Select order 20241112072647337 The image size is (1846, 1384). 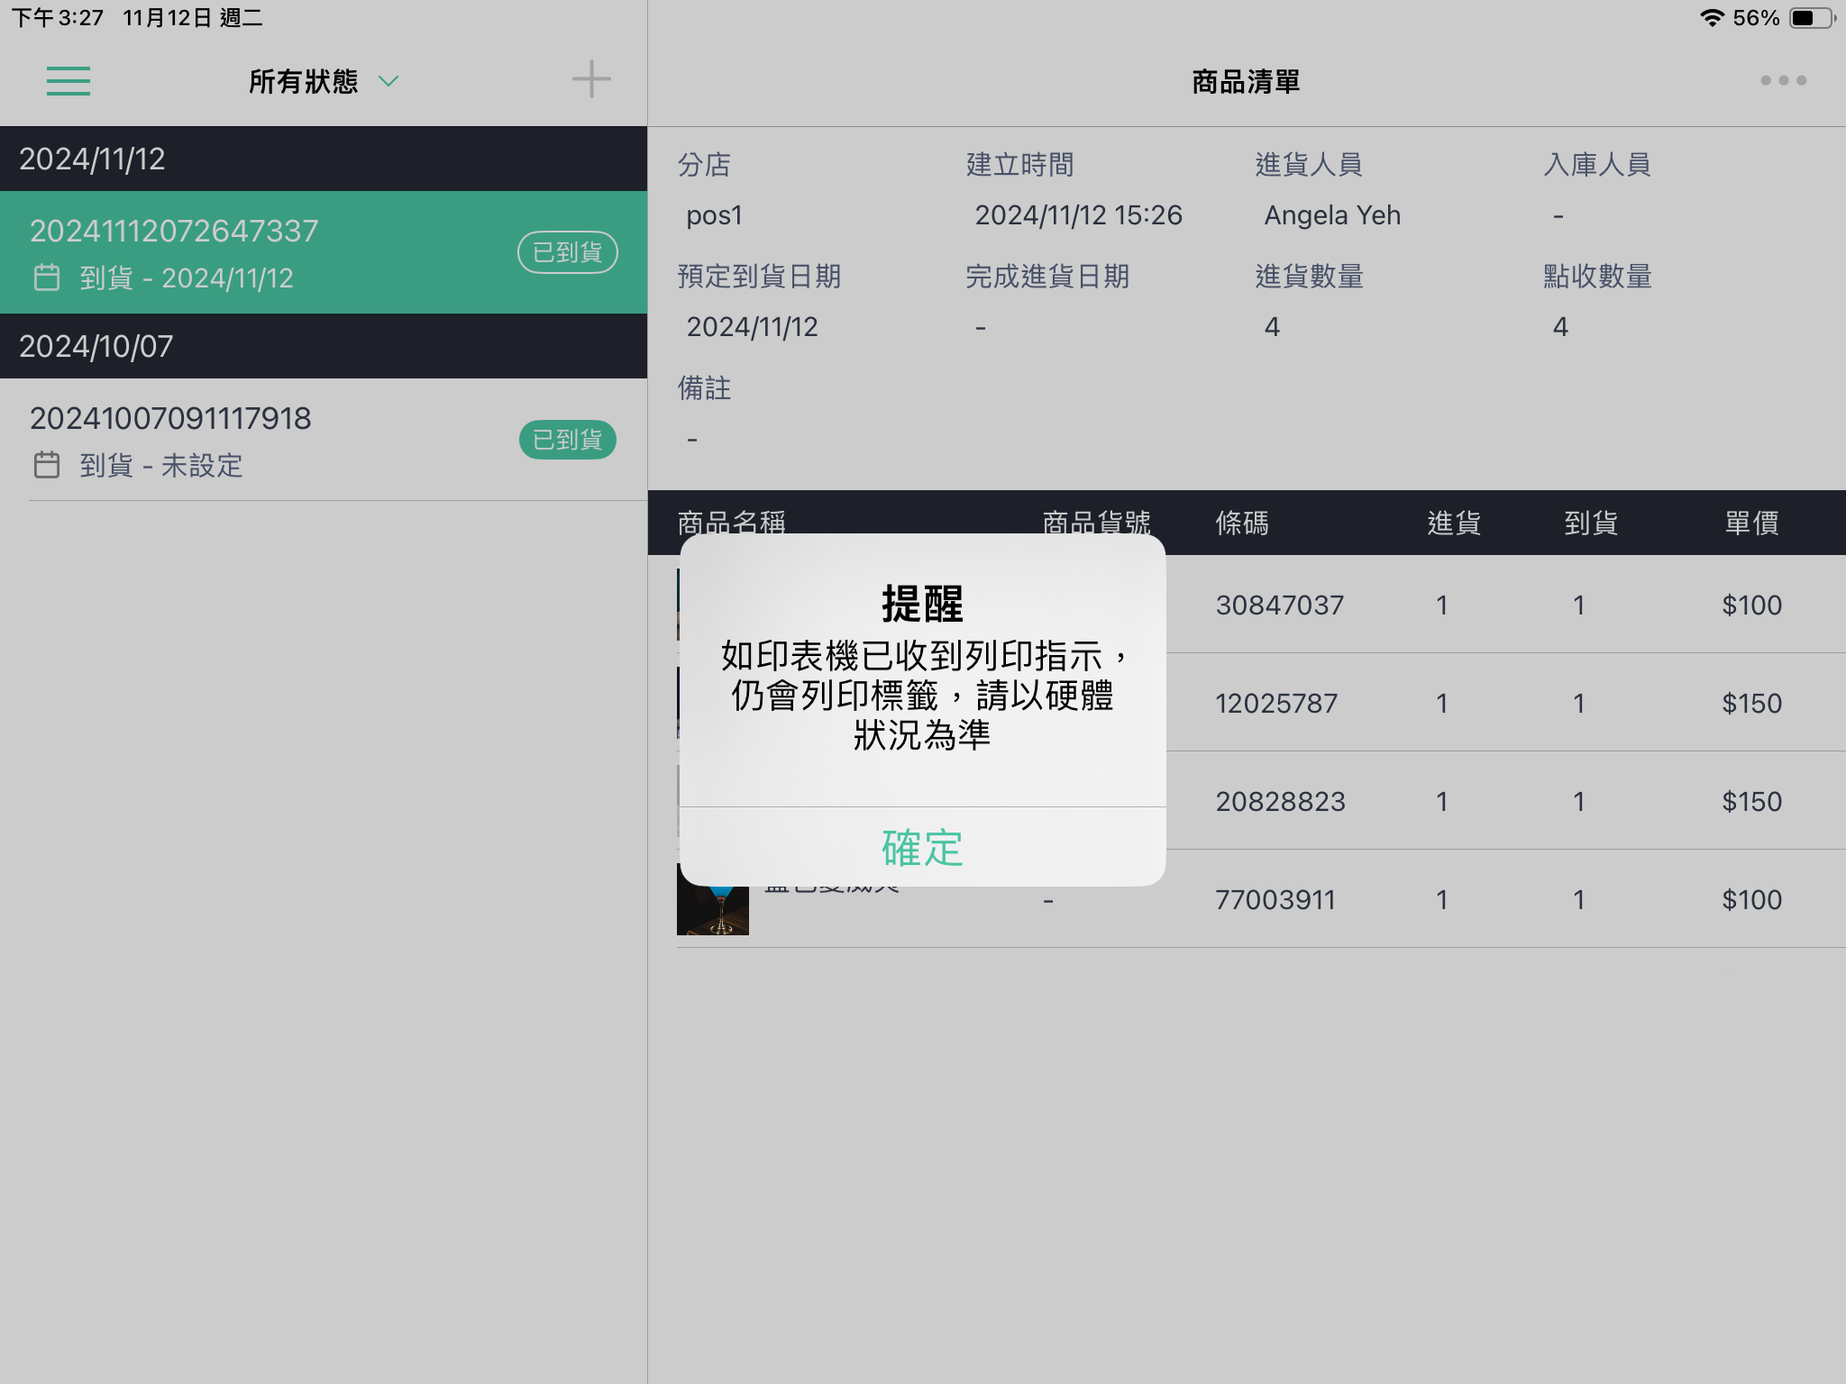click(x=324, y=252)
